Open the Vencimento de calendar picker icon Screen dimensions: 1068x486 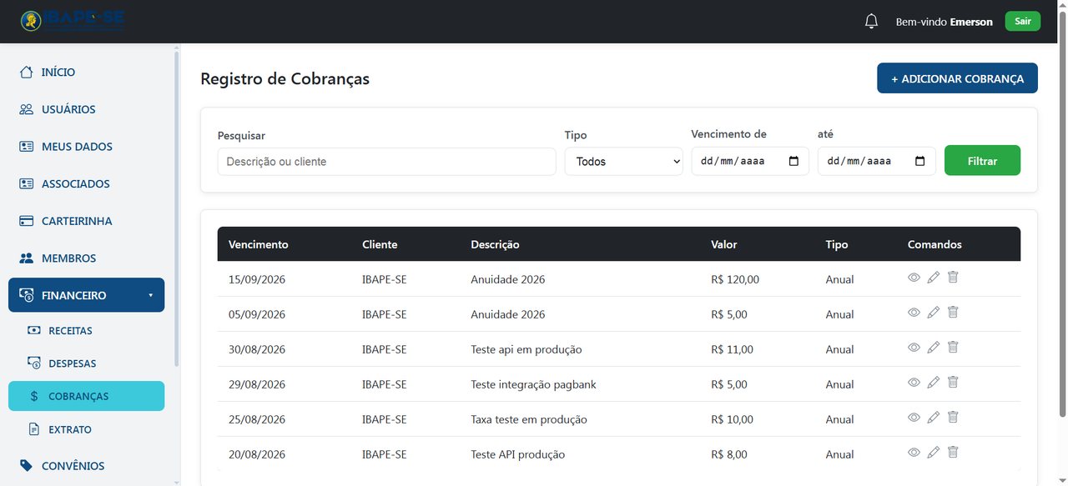click(793, 162)
